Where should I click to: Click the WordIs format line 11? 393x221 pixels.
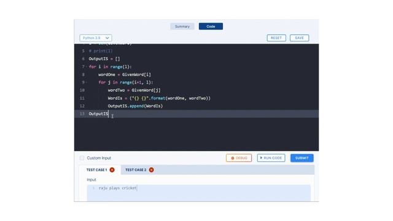(159, 98)
